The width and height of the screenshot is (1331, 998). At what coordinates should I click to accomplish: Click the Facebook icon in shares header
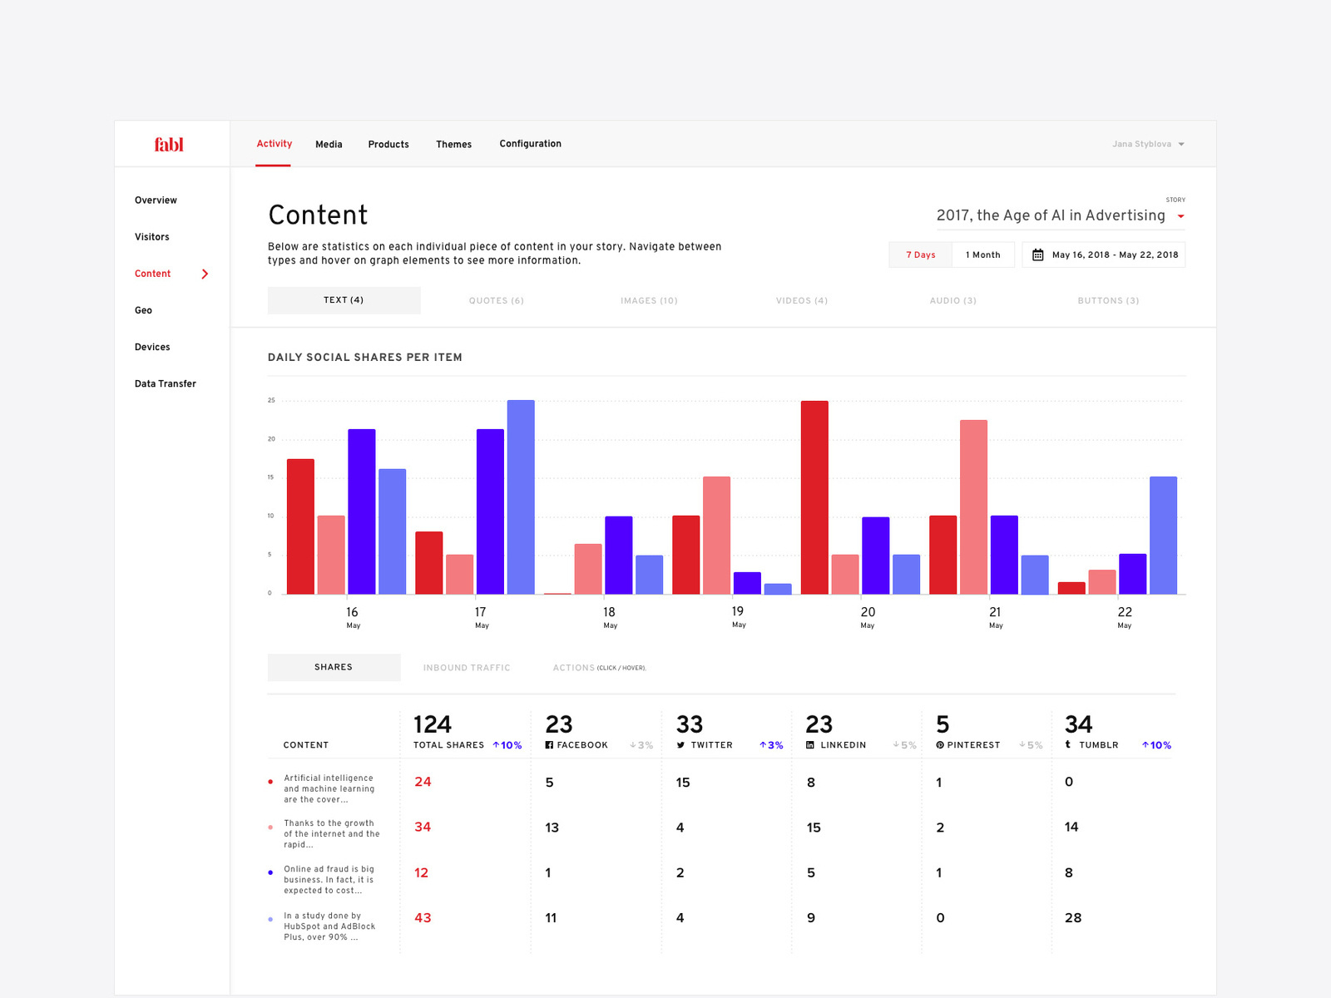(549, 745)
